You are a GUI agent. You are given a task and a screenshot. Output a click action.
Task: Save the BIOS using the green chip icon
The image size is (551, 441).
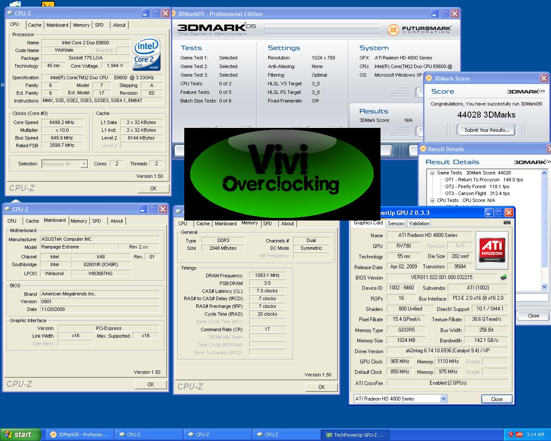click(503, 277)
